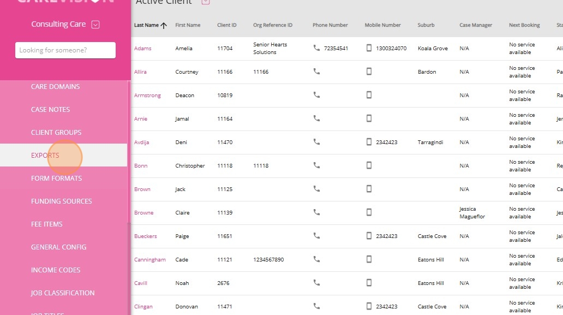
Task: Click sidebar menu vertical scrollbar
Action: pos(129,151)
